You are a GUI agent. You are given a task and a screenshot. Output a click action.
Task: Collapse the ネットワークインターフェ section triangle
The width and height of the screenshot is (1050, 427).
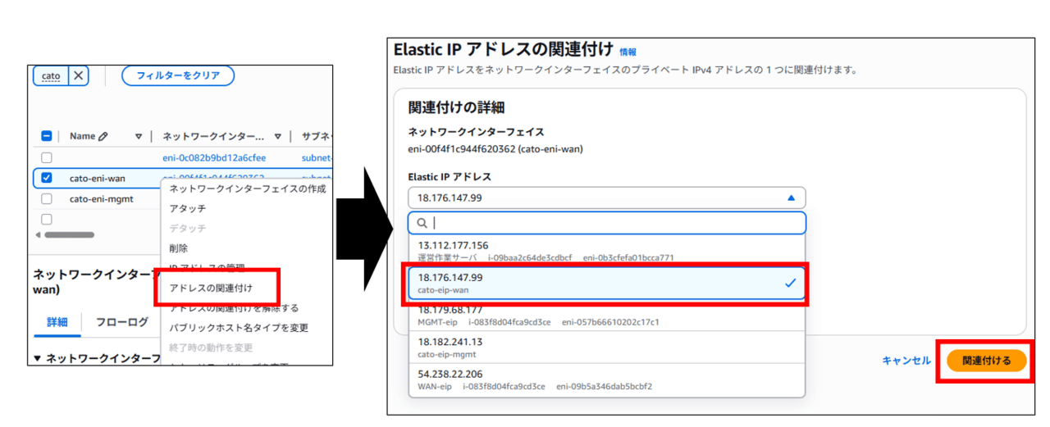pos(37,358)
